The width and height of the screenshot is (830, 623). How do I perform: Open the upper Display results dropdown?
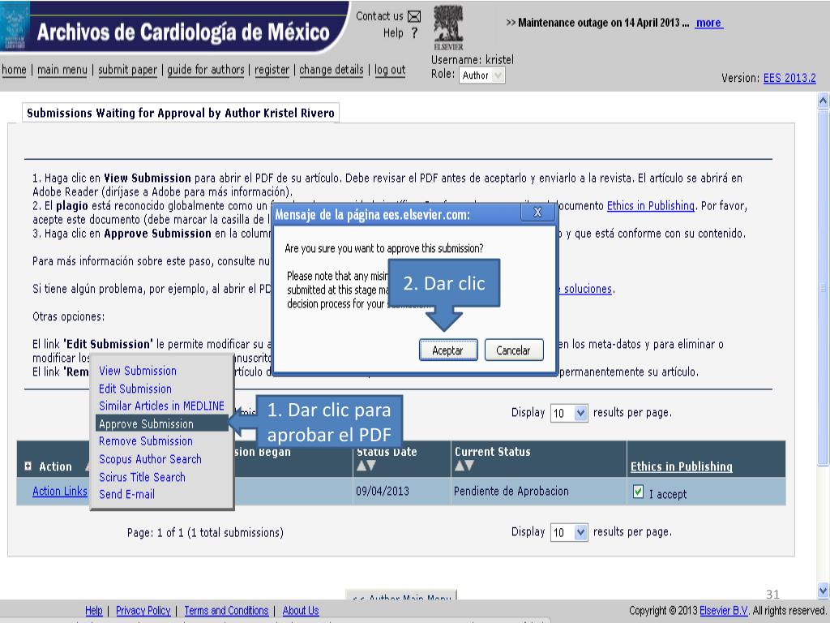pyautogui.click(x=569, y=413)
